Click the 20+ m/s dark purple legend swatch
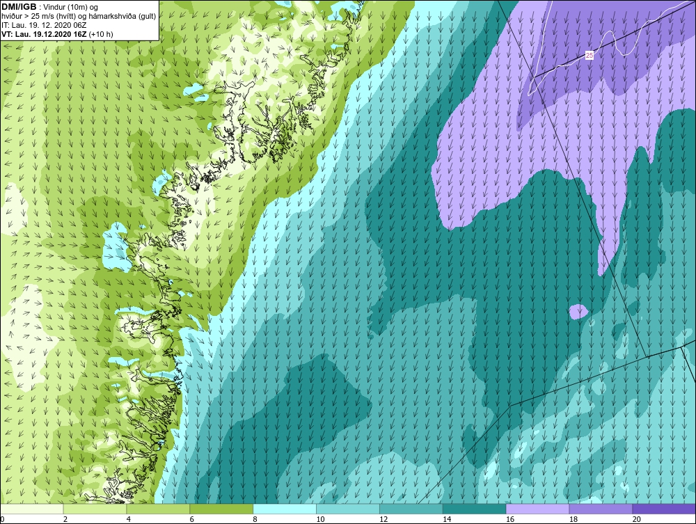 click(x=664, y=509)
